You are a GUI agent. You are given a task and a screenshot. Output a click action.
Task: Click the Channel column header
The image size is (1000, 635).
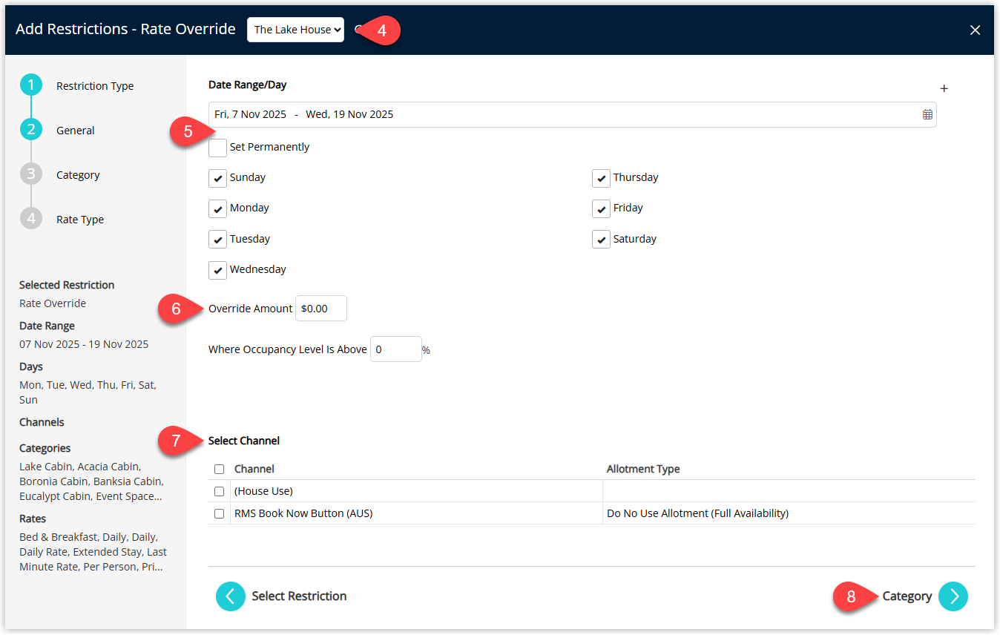point(254,470)
